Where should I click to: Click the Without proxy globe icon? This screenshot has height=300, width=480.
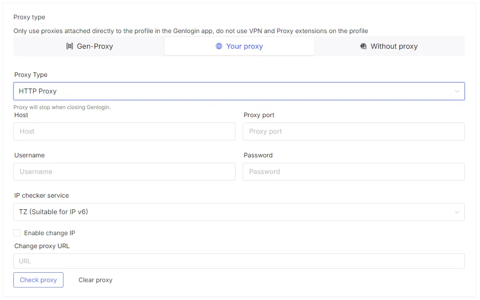point(363,46)
